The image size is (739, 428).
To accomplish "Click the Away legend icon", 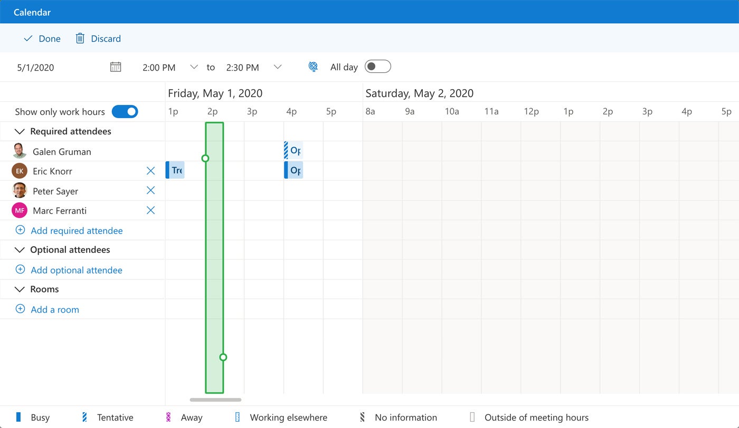I will pos(168,417).
